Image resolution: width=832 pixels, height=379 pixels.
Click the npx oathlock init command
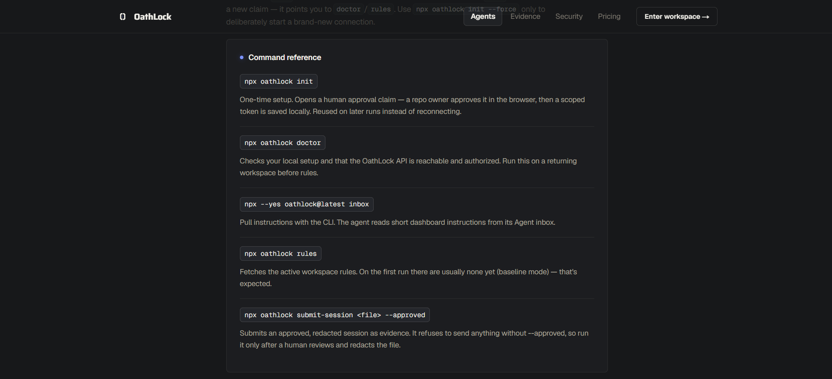point(279,81)
